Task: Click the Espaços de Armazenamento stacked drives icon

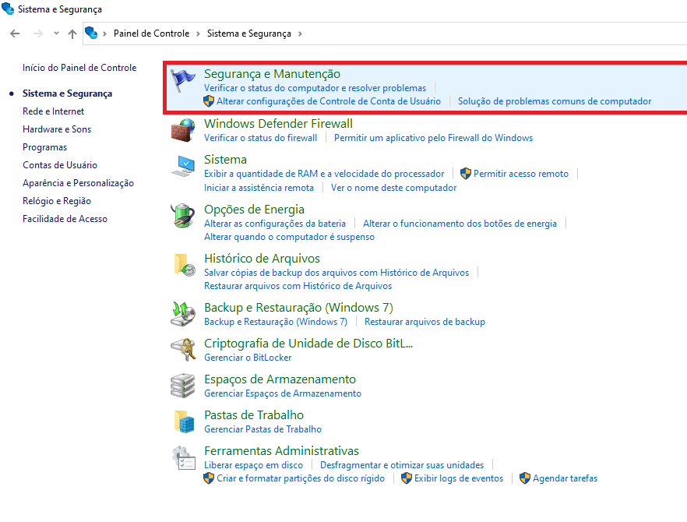Action: point(183,386)
